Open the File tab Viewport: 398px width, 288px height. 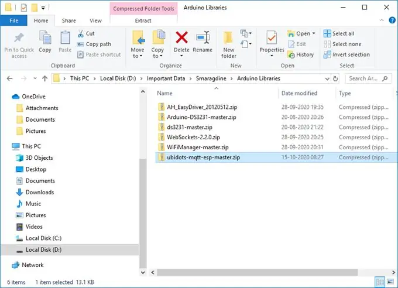click(13, 20)
